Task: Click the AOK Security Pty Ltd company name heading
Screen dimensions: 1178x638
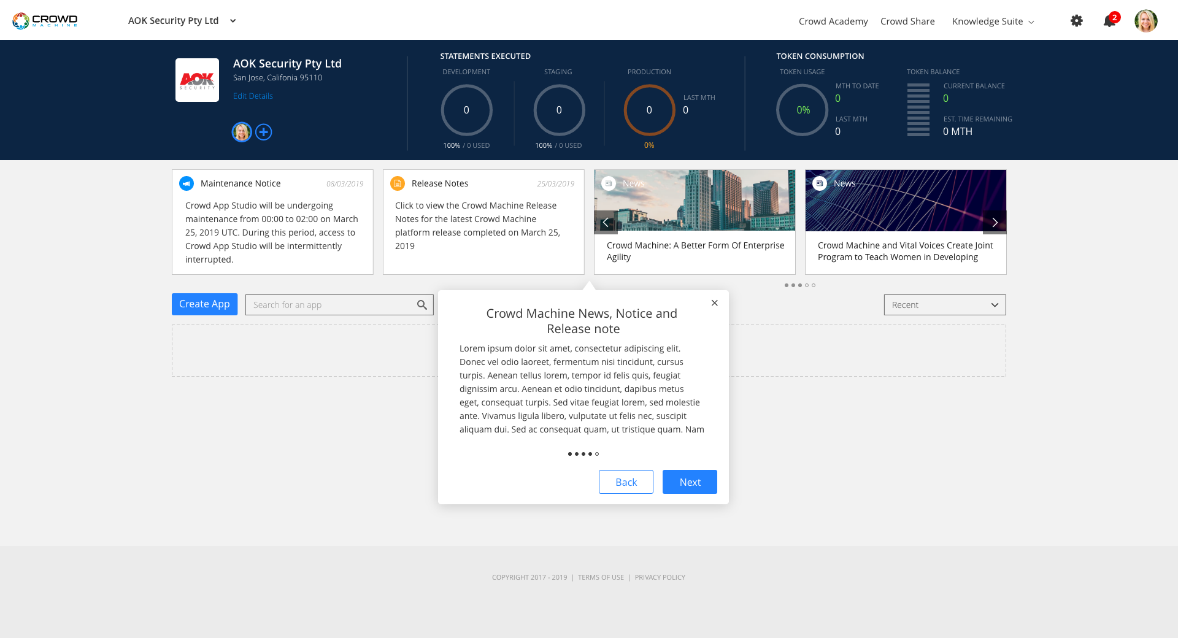Action: (x=287, y=64)
